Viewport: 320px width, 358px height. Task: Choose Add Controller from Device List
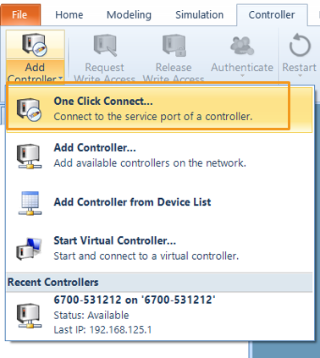coord(159,202)
